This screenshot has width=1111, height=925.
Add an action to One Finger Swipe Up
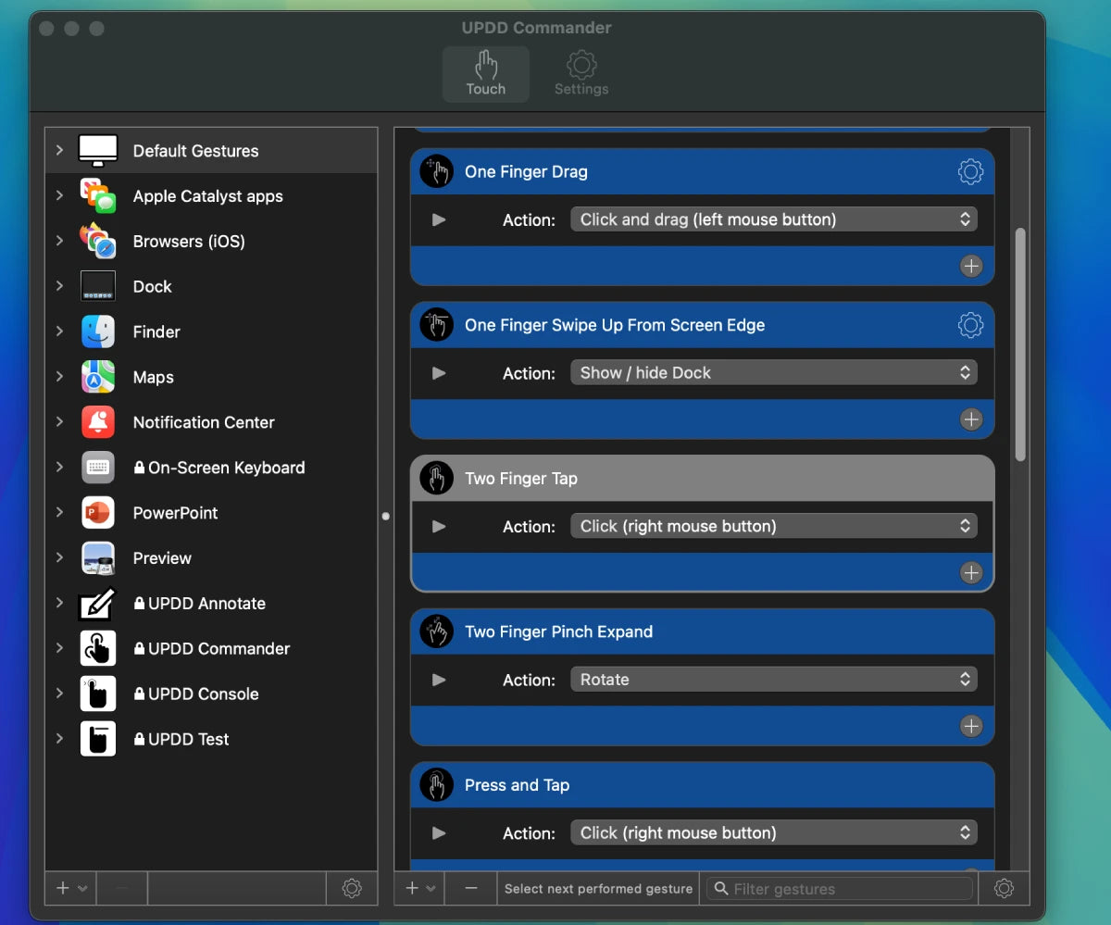coord(970,419)
